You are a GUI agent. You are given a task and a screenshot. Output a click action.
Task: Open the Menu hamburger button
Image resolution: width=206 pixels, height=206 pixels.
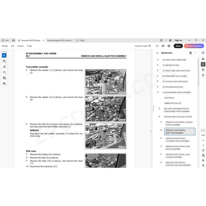pyautogui.click(x=5, y=40)
